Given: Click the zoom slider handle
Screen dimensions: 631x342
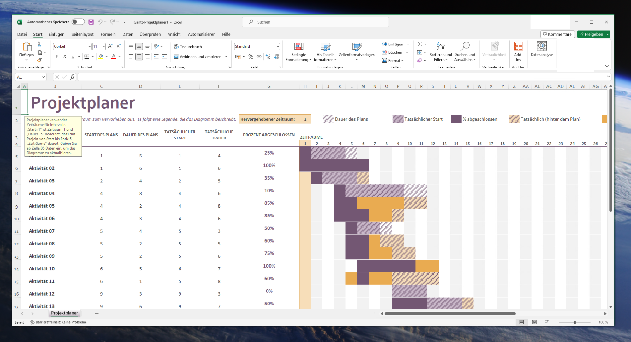Looking at the screenshot, I should (x=575, y=322).
